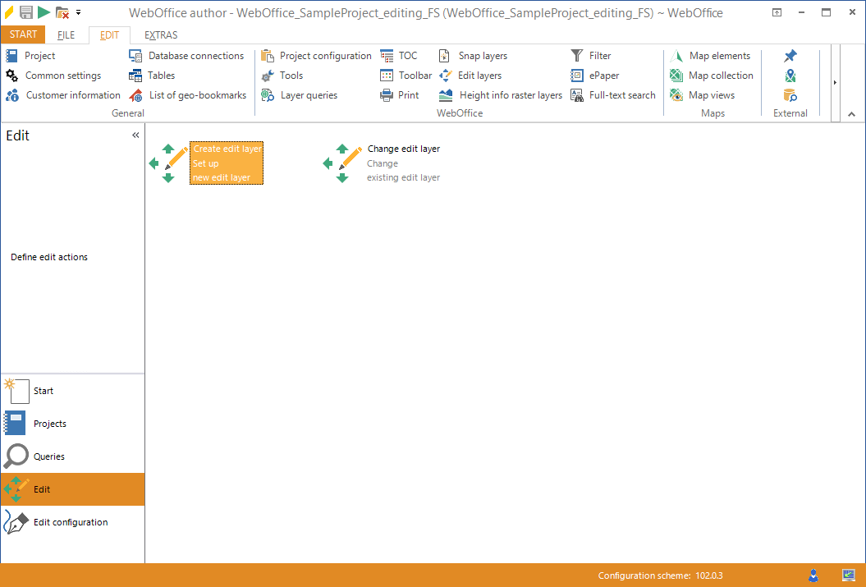Click the pushpin icon in External group
Screen dimensions: 866x587
pyautogui.click(x=790, y=56)
